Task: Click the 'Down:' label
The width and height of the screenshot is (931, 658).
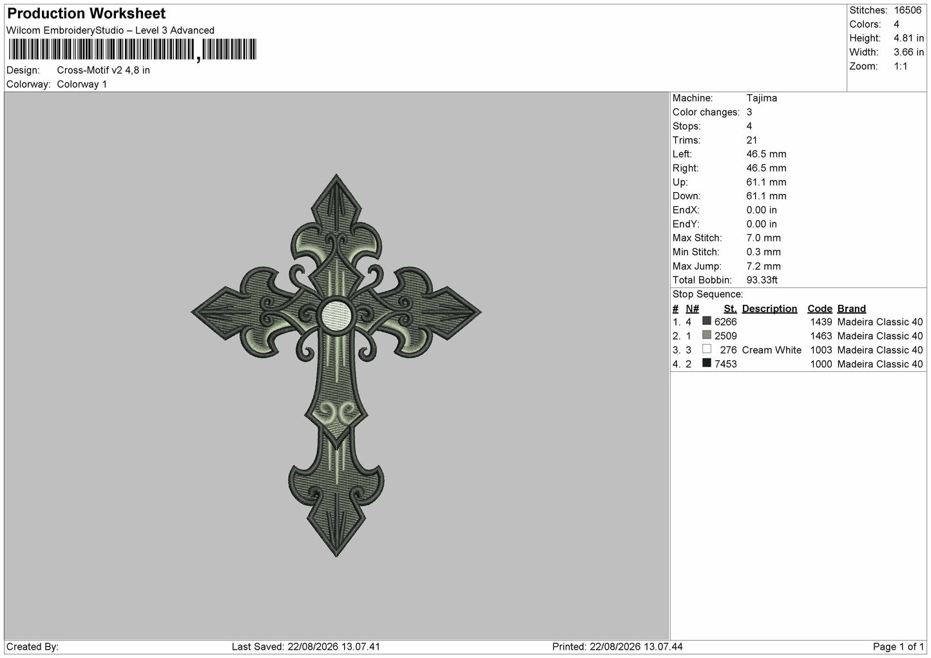Action: click(x=686, y=196)
